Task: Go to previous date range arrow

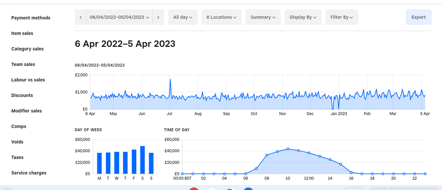Action: click(x=80, y=17)
